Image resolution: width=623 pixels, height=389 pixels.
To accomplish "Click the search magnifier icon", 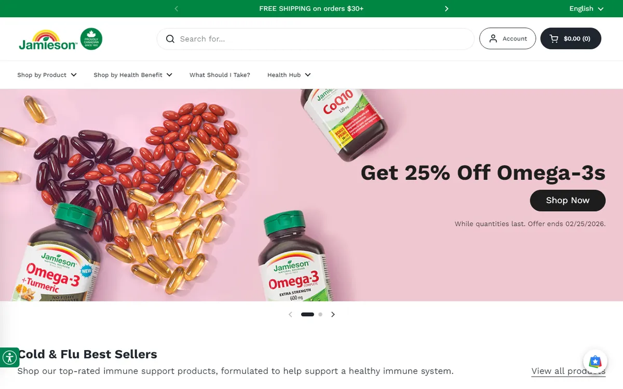I will (170, 39).
